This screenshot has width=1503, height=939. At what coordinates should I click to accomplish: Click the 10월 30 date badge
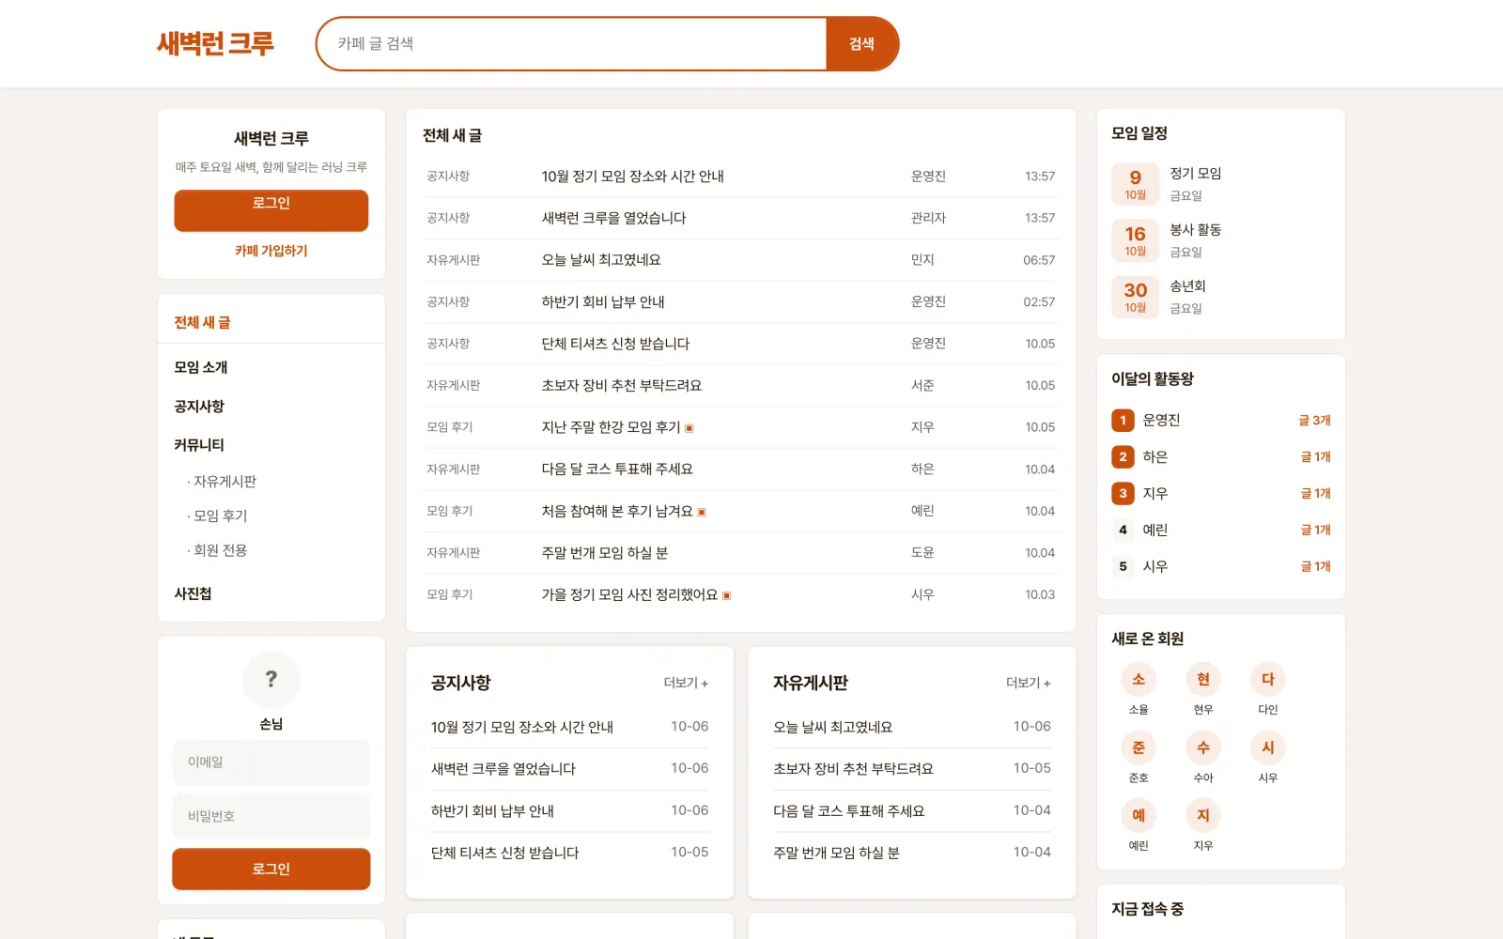[x=1135, y=297]
